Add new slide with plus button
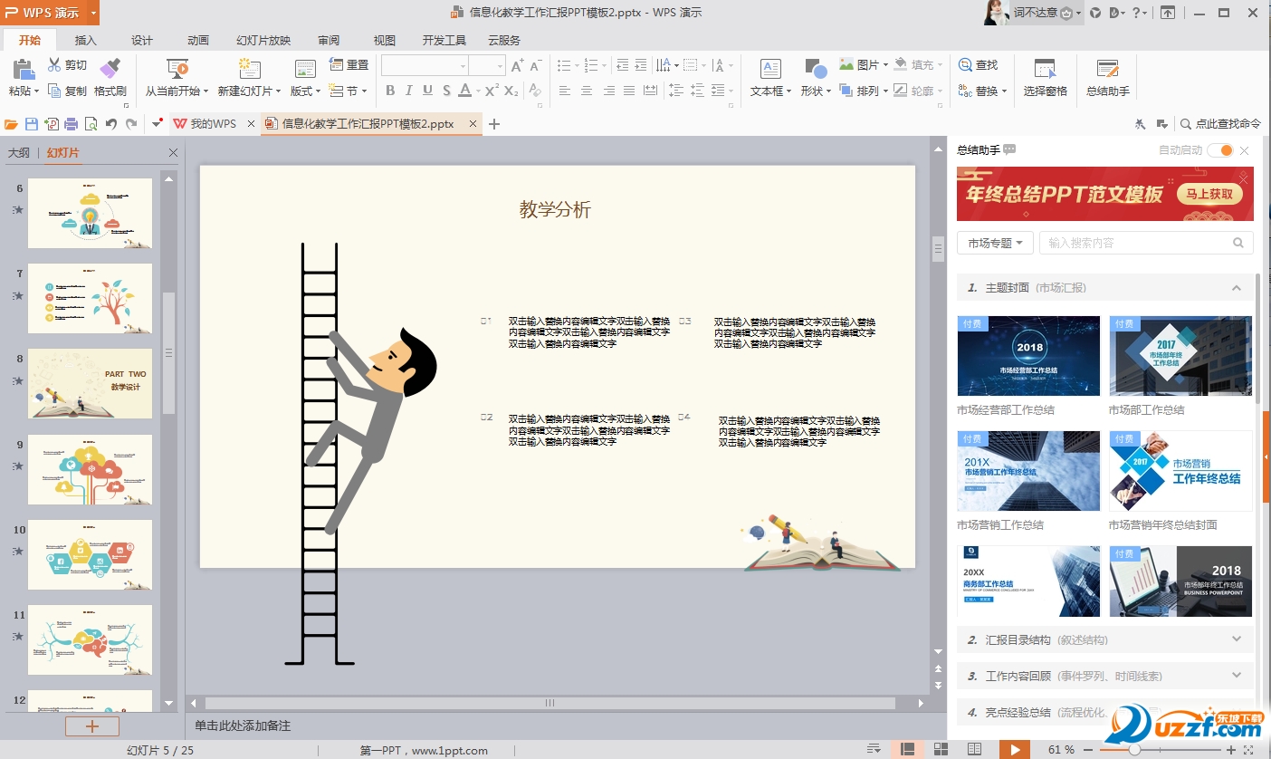This screenshot has width=1271, height=759. [x=91, y=726]
